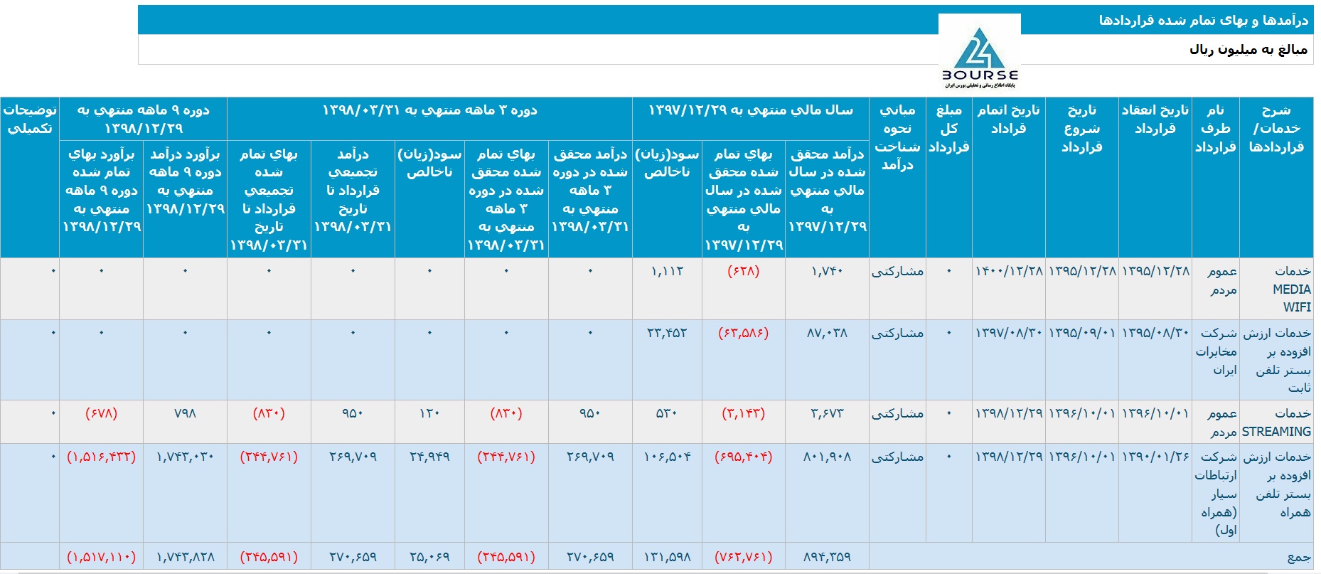Click the مبالغ به میلیون ریال note
1321x574 pixels.
coord(1248,49)
